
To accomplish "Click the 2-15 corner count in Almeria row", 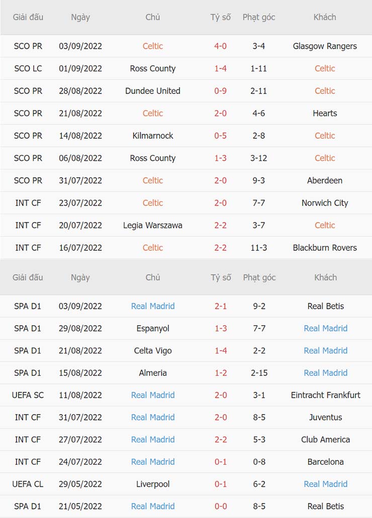I will pyautogui.click(x=259, y=373).
